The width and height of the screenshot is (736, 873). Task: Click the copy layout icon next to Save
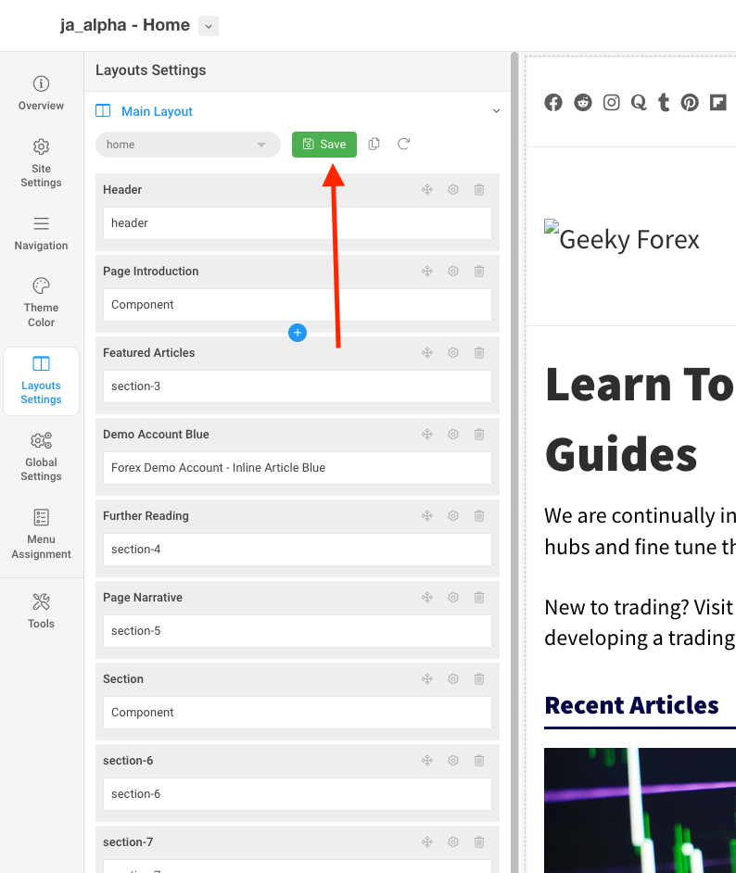[x=374, y=145]
